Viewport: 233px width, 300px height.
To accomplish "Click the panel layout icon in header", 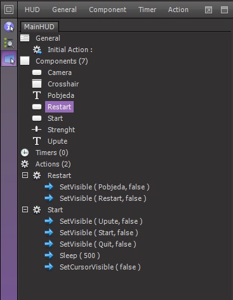I will click(224, 10).
